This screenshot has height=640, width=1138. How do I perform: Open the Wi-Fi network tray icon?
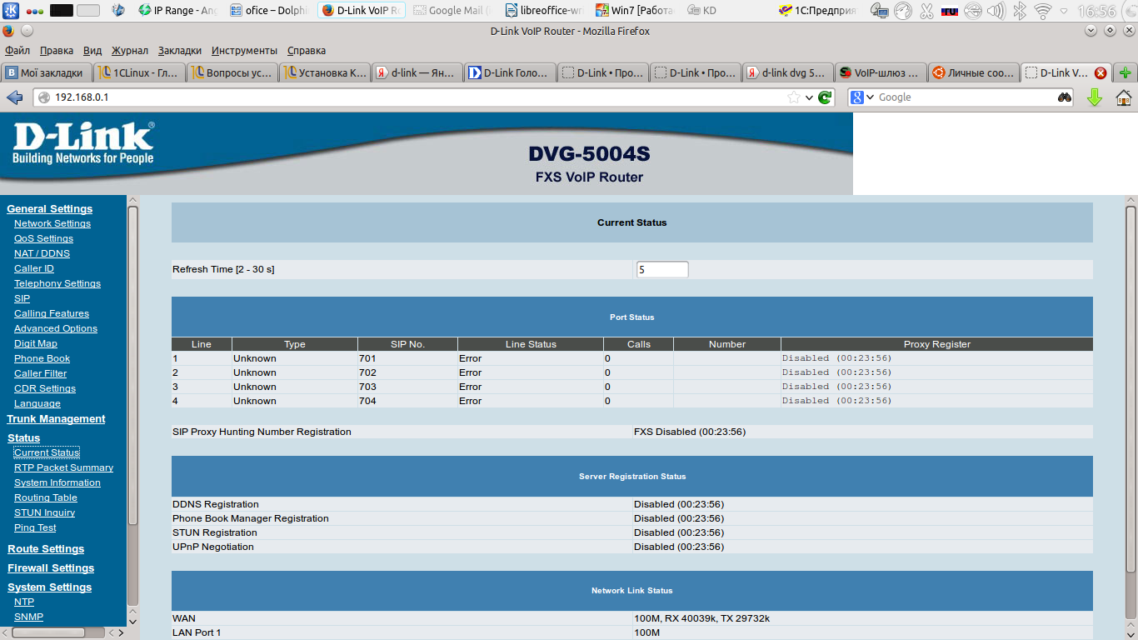click(x=1042, y=11)
